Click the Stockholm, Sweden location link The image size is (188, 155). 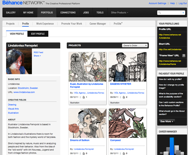coord(28,88)
